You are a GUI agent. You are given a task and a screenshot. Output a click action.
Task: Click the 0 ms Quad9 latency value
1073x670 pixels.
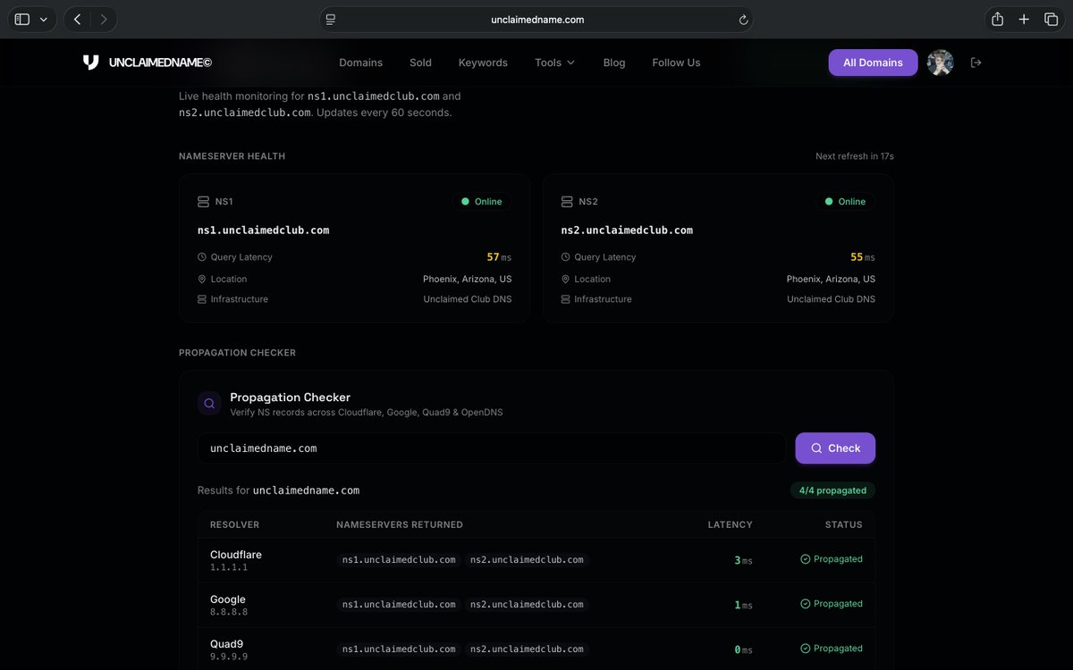click(x=743, y=649)
